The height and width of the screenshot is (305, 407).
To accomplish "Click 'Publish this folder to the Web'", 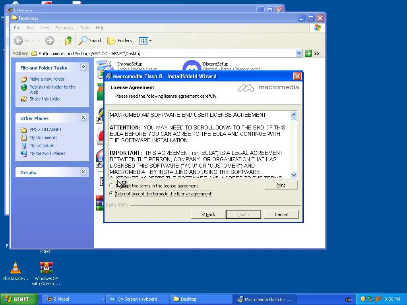I will [52, 89].
